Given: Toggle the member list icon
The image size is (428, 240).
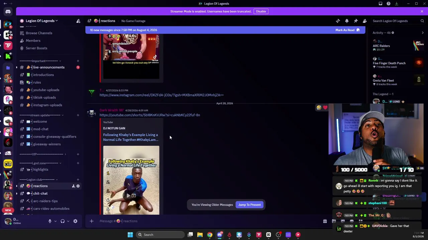Looking at the screenshot, I should pos(365,21).
